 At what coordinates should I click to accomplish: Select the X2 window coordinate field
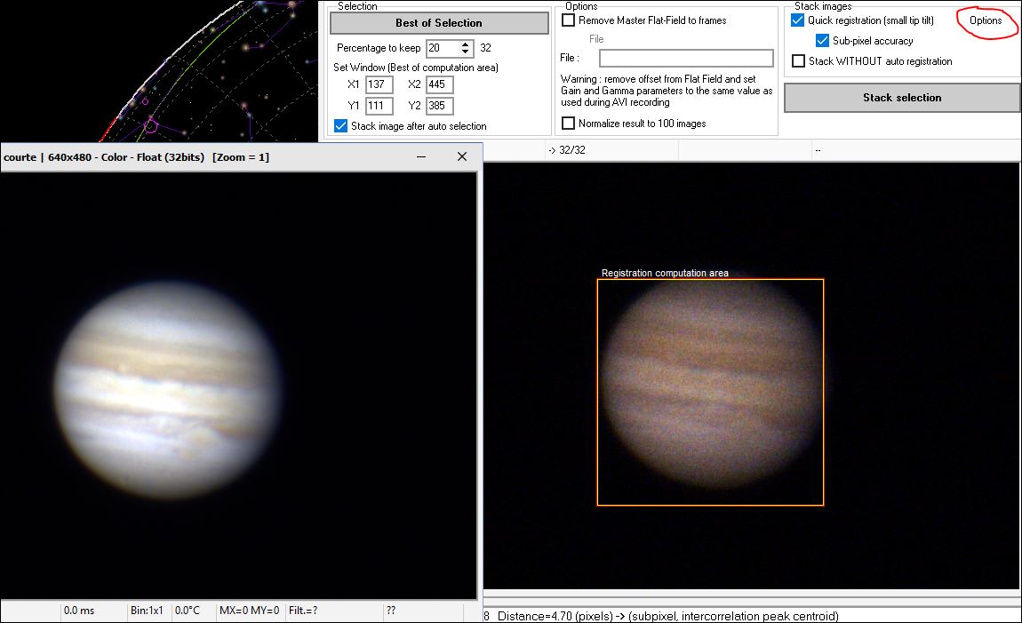(439, 84)
